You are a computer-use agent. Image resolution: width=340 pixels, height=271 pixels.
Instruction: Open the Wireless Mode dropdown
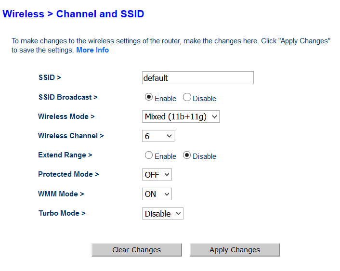coord(181,116)
